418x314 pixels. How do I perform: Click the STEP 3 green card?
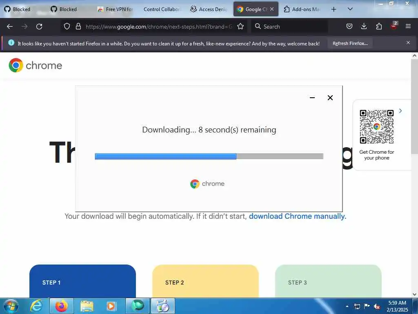328,281
